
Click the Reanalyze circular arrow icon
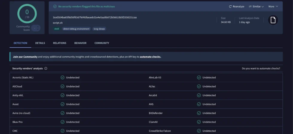pos(230,7)
